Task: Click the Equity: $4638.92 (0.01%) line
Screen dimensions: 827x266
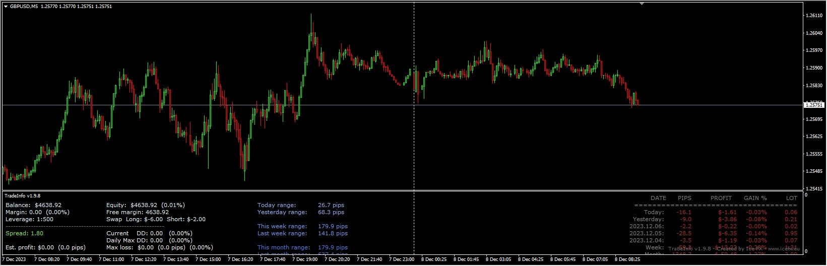Action: click(146, 206)
